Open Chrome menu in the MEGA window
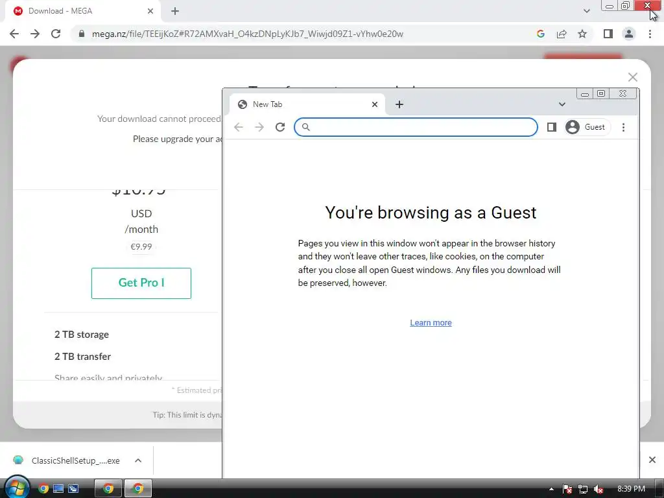Screen dimensions: 664x498 coord(650,34)
